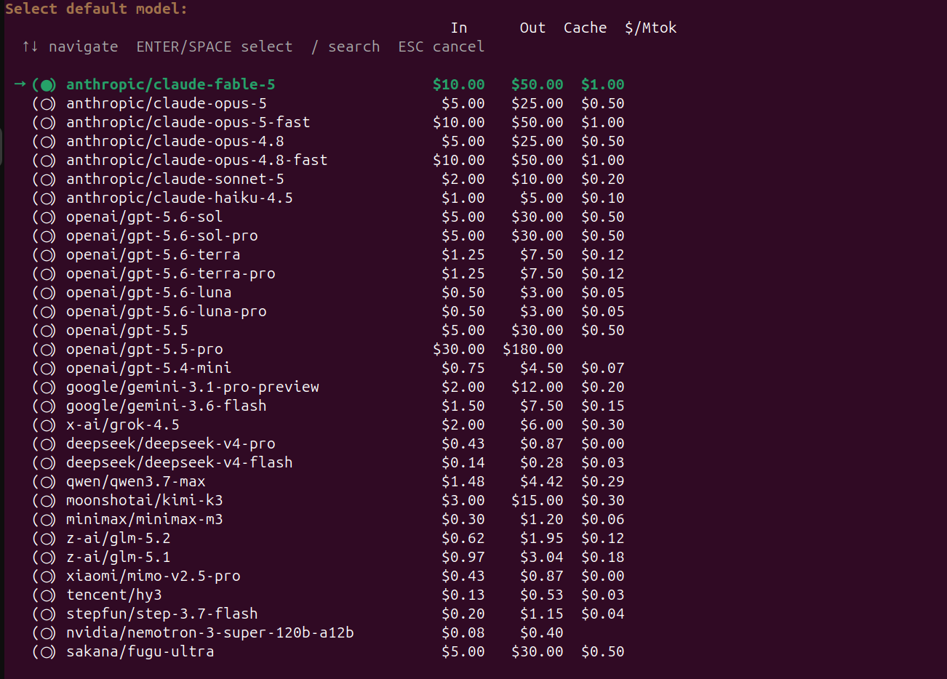947x679 pixels.
Task: Click the $12.00 output price of gemini-3.1-pro-preview
Action: point(537,387)
